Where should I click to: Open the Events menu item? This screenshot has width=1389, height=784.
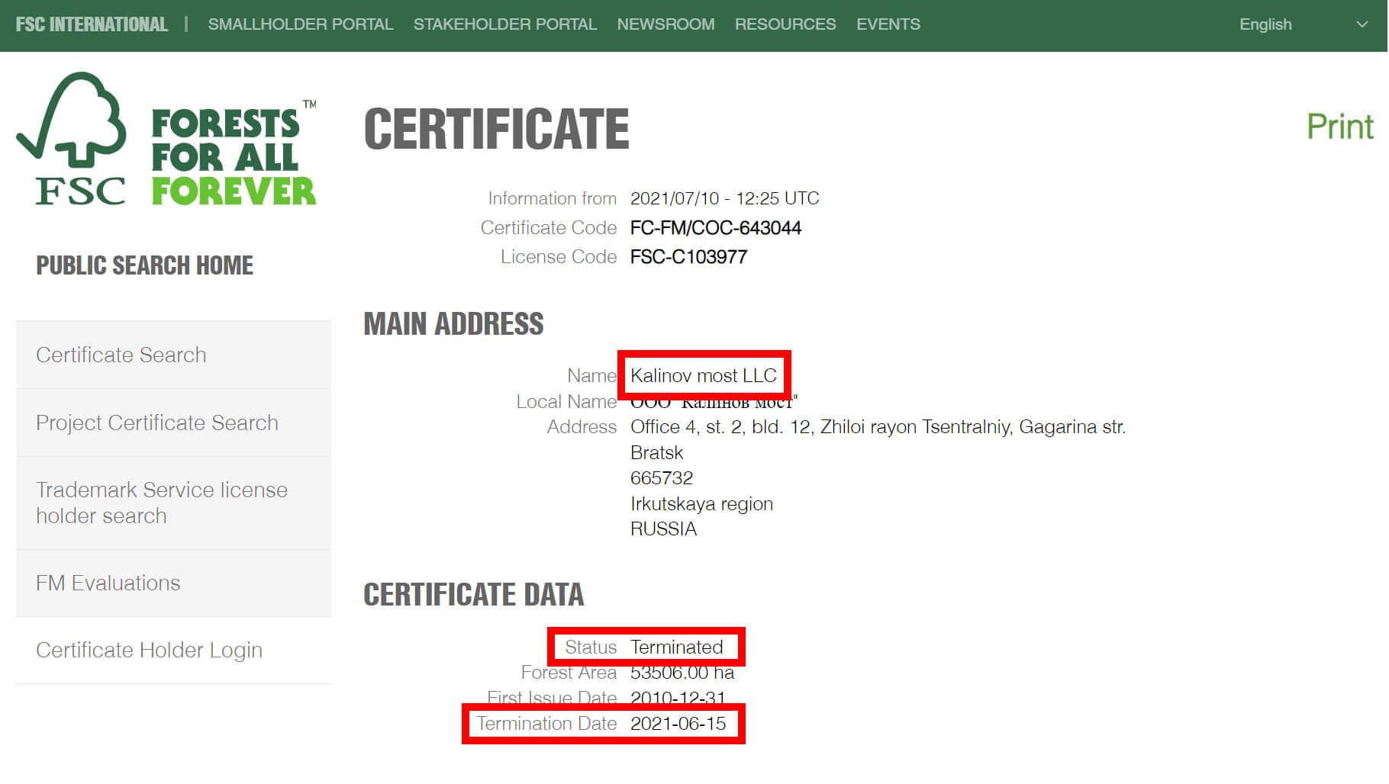click(x=888, y=24)
